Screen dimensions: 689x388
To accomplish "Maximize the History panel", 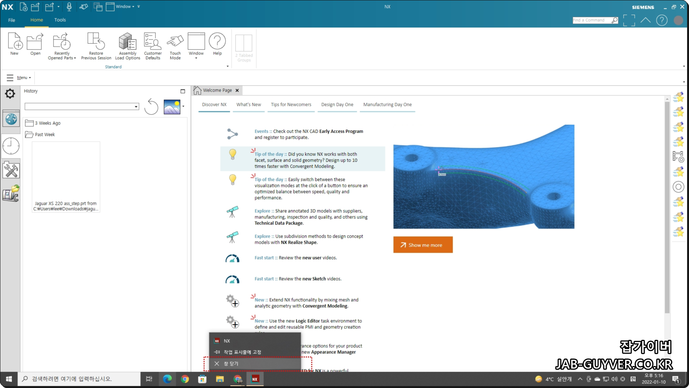I will pos(183,91).
